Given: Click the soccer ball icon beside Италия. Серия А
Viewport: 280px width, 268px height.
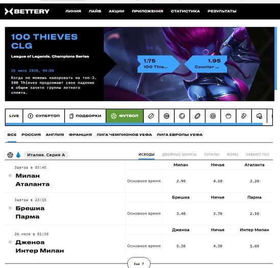Looking at the screenshot, I should [x=10, y=155].
